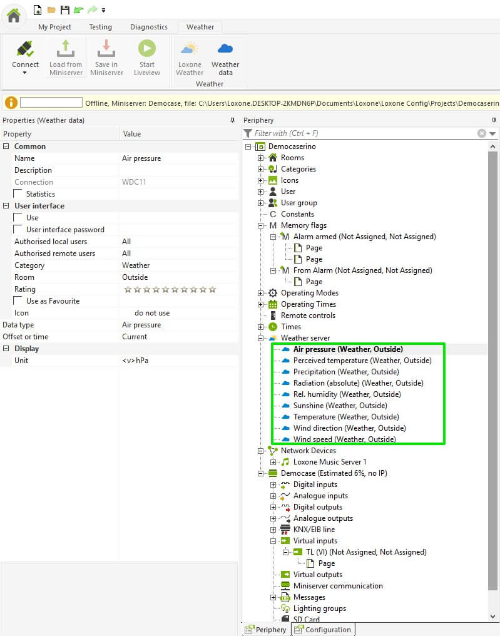Screen dimensions: 500x636
Task: Click the save floppy disk icon
Action: tap(64, 10)
